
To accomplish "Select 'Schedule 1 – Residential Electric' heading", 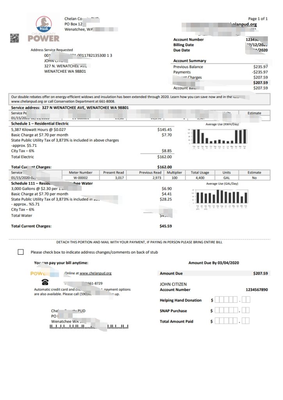I will [x=40, y=123].
